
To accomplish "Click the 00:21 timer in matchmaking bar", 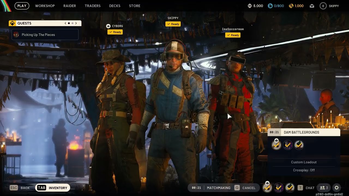I will pyautogui.click(x=196, y=188).
